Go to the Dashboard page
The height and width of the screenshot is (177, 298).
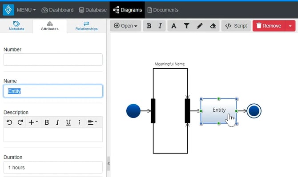(57, 10)
